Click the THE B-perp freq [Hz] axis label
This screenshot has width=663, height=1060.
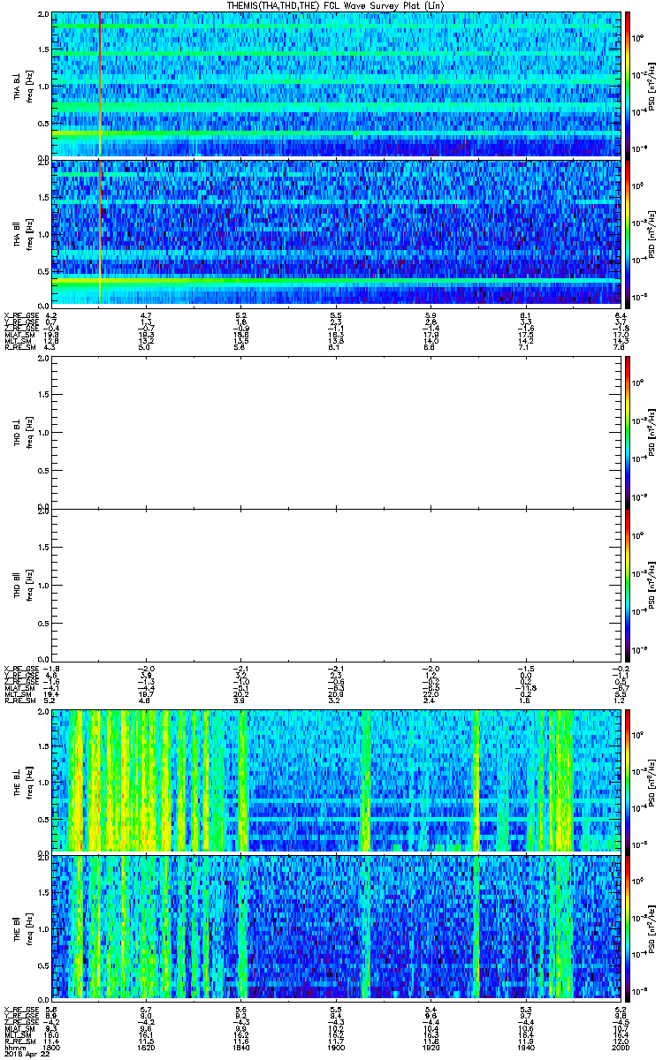(x=23, y=781)
